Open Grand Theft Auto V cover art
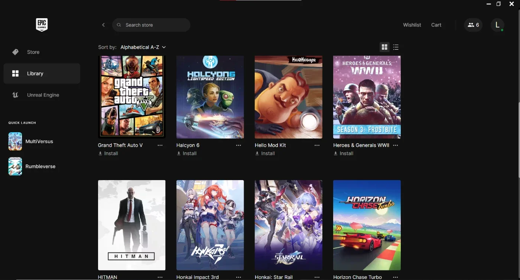 [132, 97]
